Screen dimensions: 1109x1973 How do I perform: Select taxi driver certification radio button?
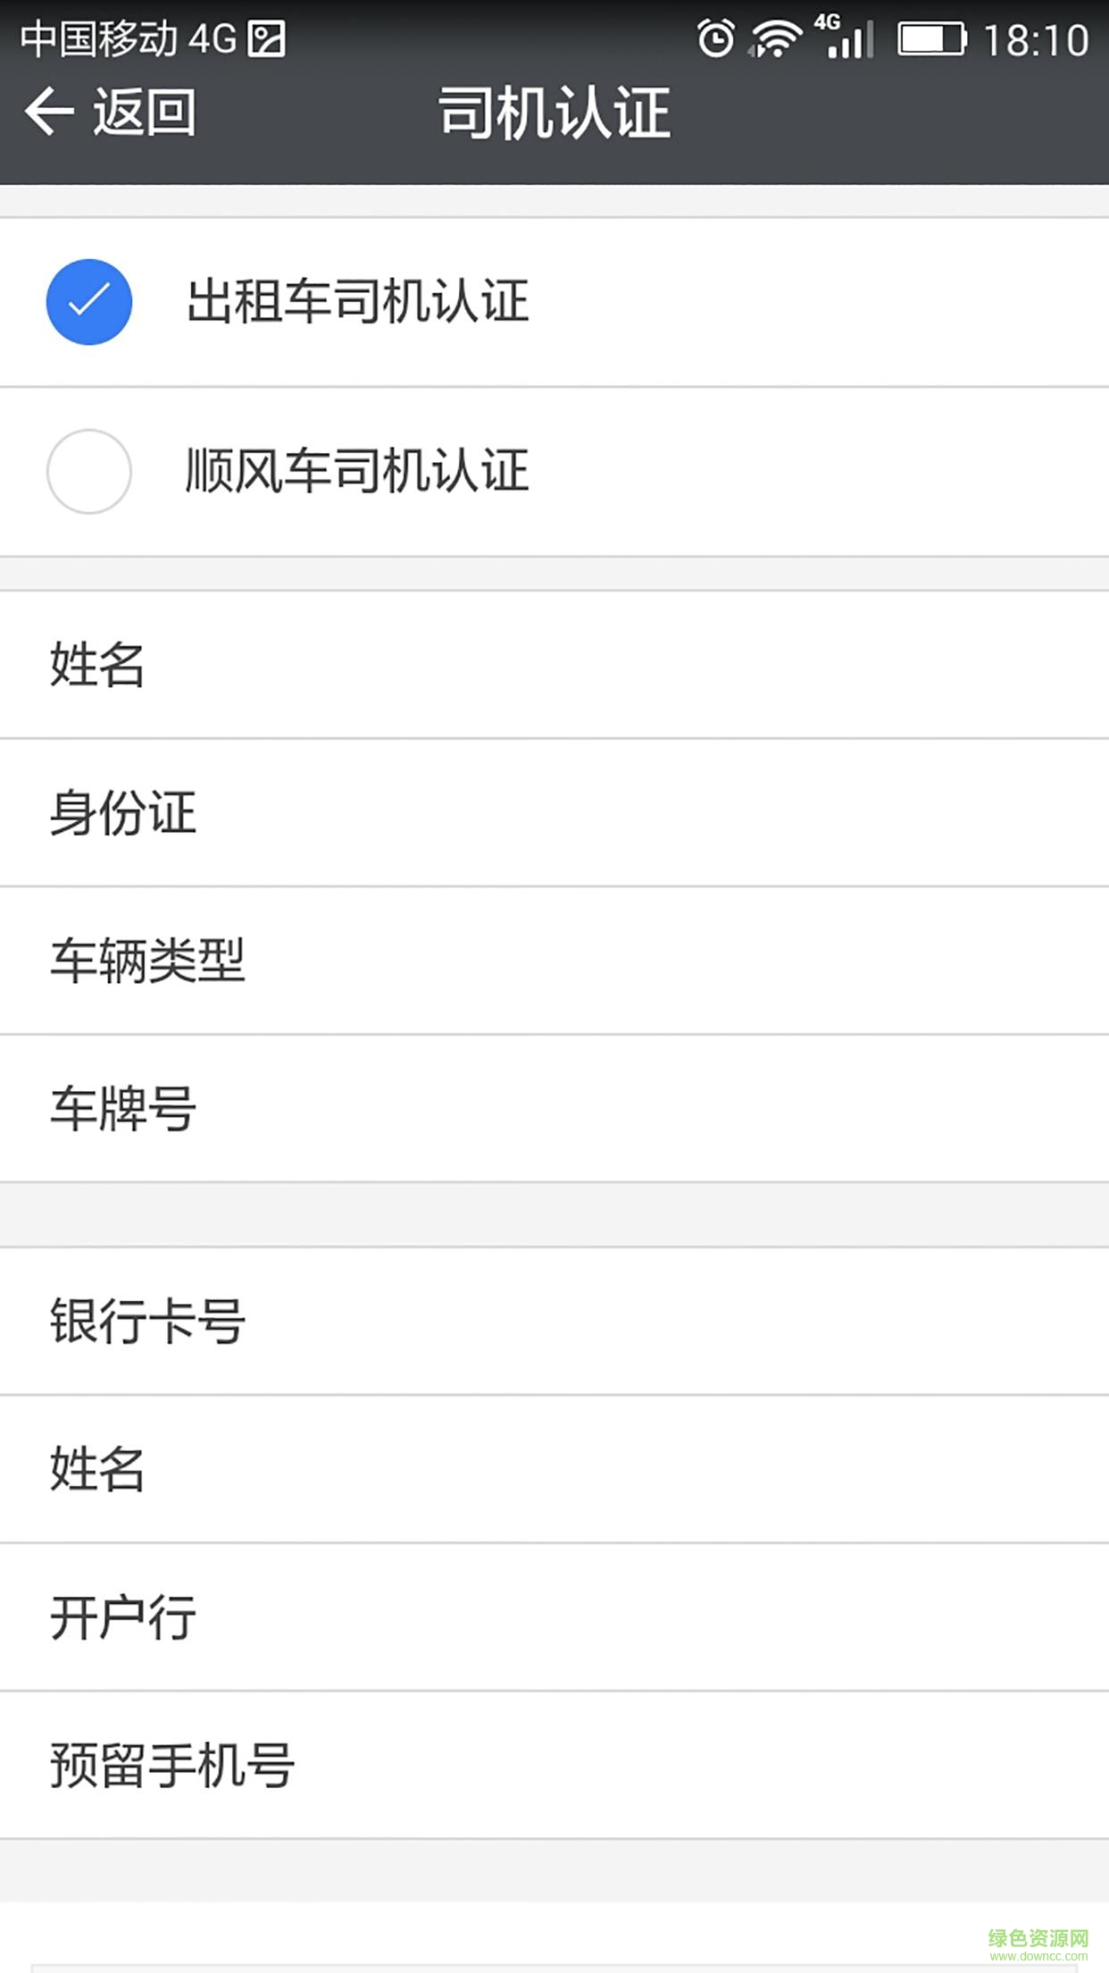pos(89,302)
